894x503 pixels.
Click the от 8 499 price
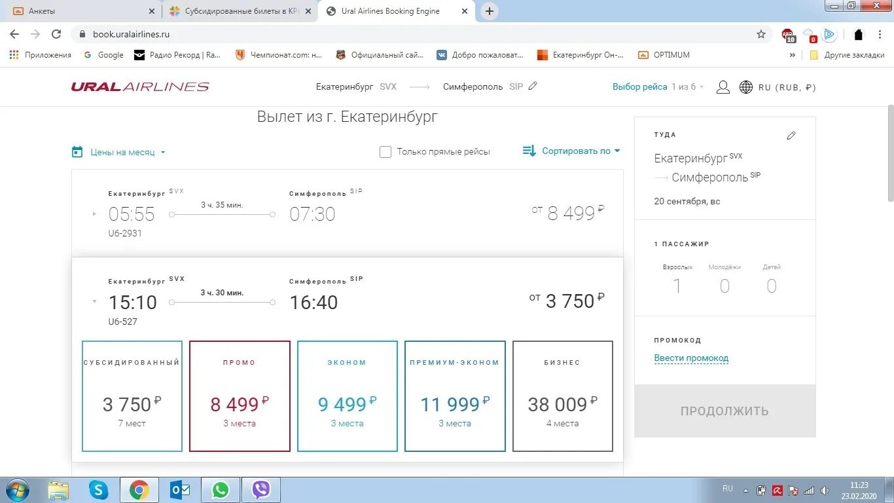568,213
